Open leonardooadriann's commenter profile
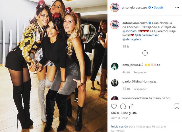 [x=135, y=98]
